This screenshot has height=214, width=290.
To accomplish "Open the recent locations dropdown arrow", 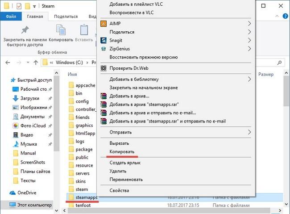I will tap(28, 63).
